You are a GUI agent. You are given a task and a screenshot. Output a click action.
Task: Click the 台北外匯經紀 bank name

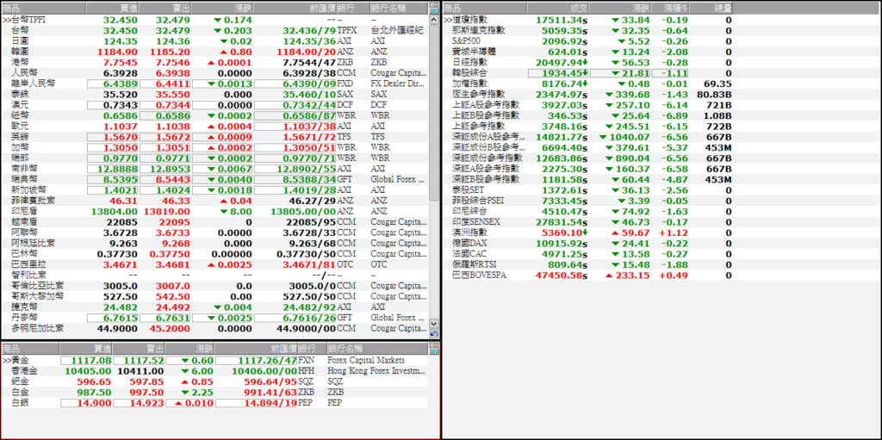(397, 30)
